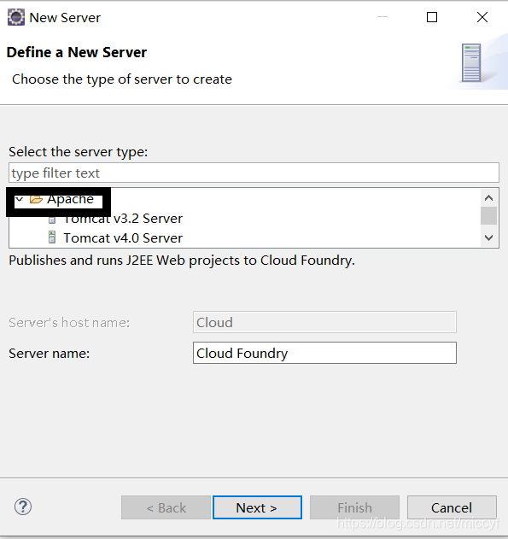The width and height of the screenshot is (508, 539).
Task: Collapse the Apache folder node
Action: point(20,199)
